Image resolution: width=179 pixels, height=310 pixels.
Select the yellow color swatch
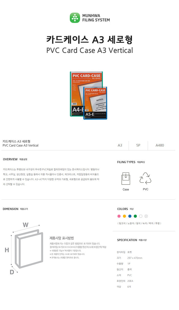(124, 216)
